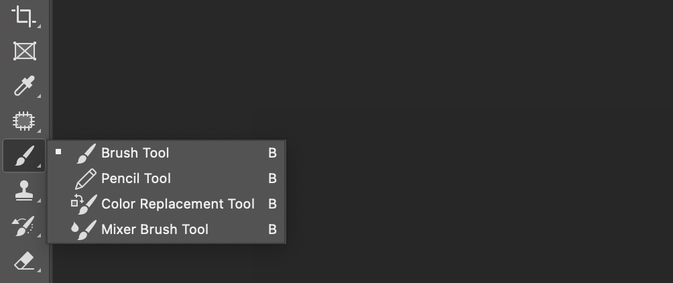Image resolution: width=673 pixels, height=283 pixels.
Task: Choose Brush Tool from the flyout menu
Action: (135, 153)
